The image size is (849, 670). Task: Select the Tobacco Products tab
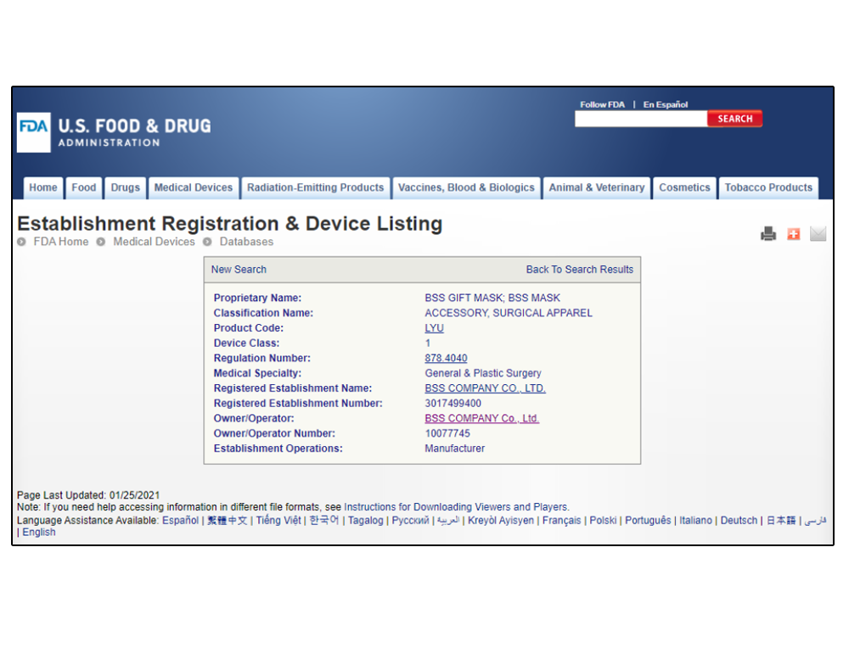point(768,187)
